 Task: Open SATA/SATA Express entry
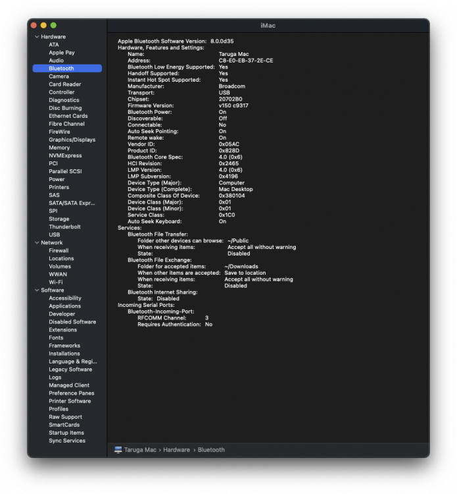72,203
